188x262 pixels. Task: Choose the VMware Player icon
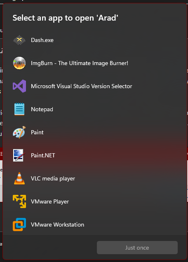coord(19,201)
